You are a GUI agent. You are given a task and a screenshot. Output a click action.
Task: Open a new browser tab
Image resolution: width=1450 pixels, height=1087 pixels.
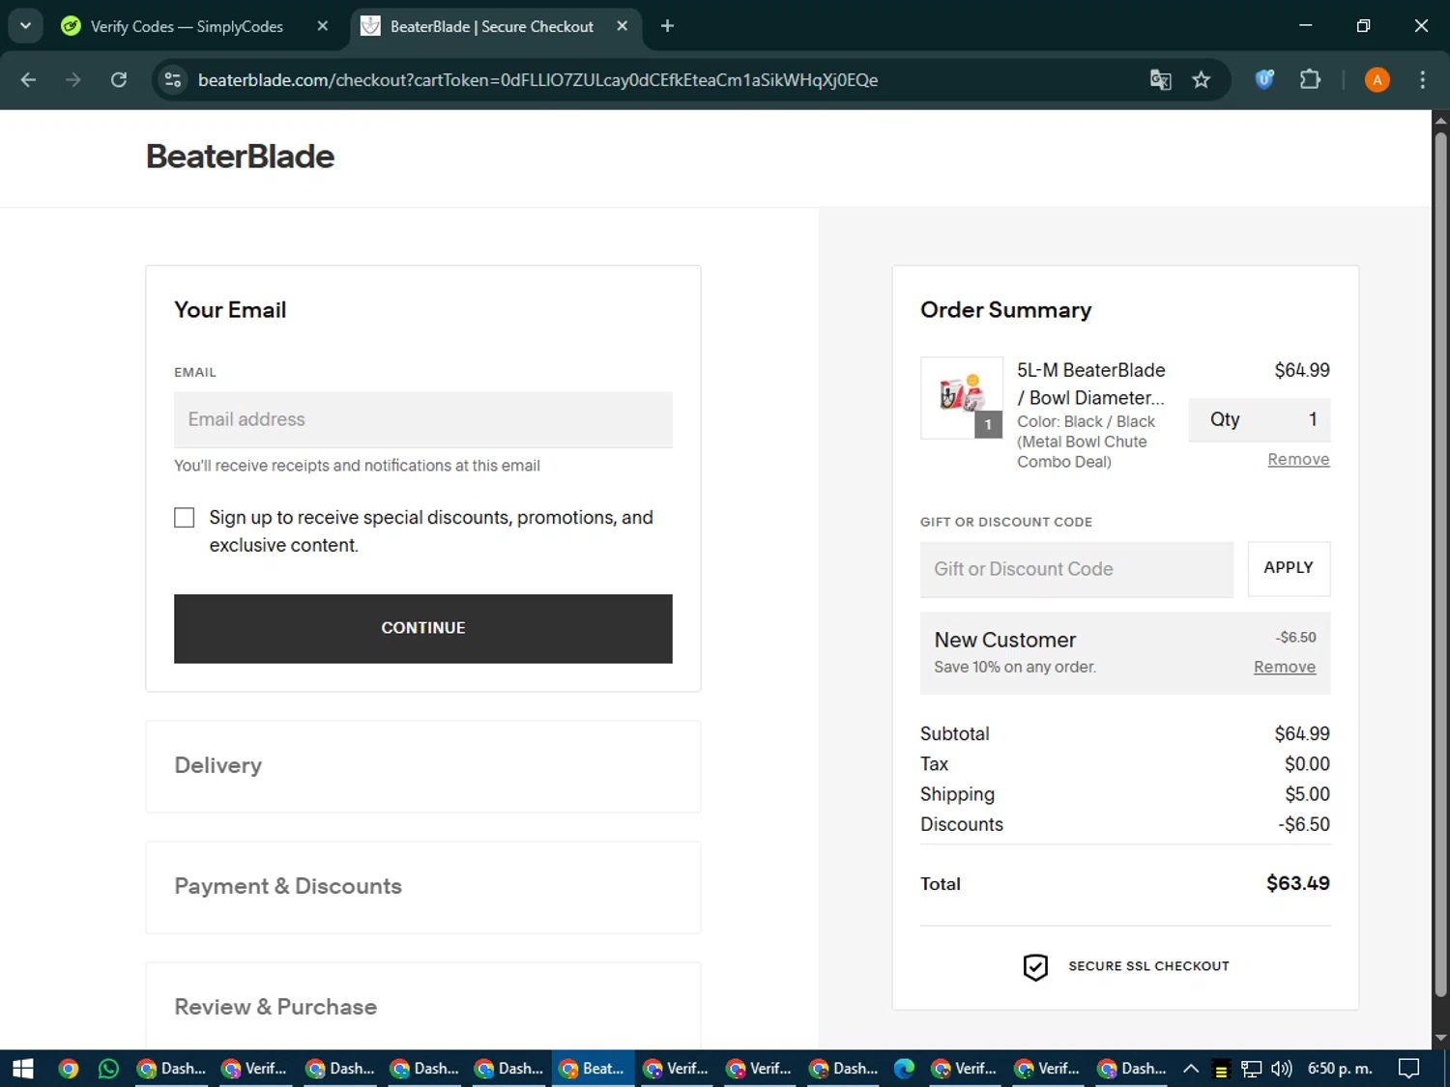[667, 26]
